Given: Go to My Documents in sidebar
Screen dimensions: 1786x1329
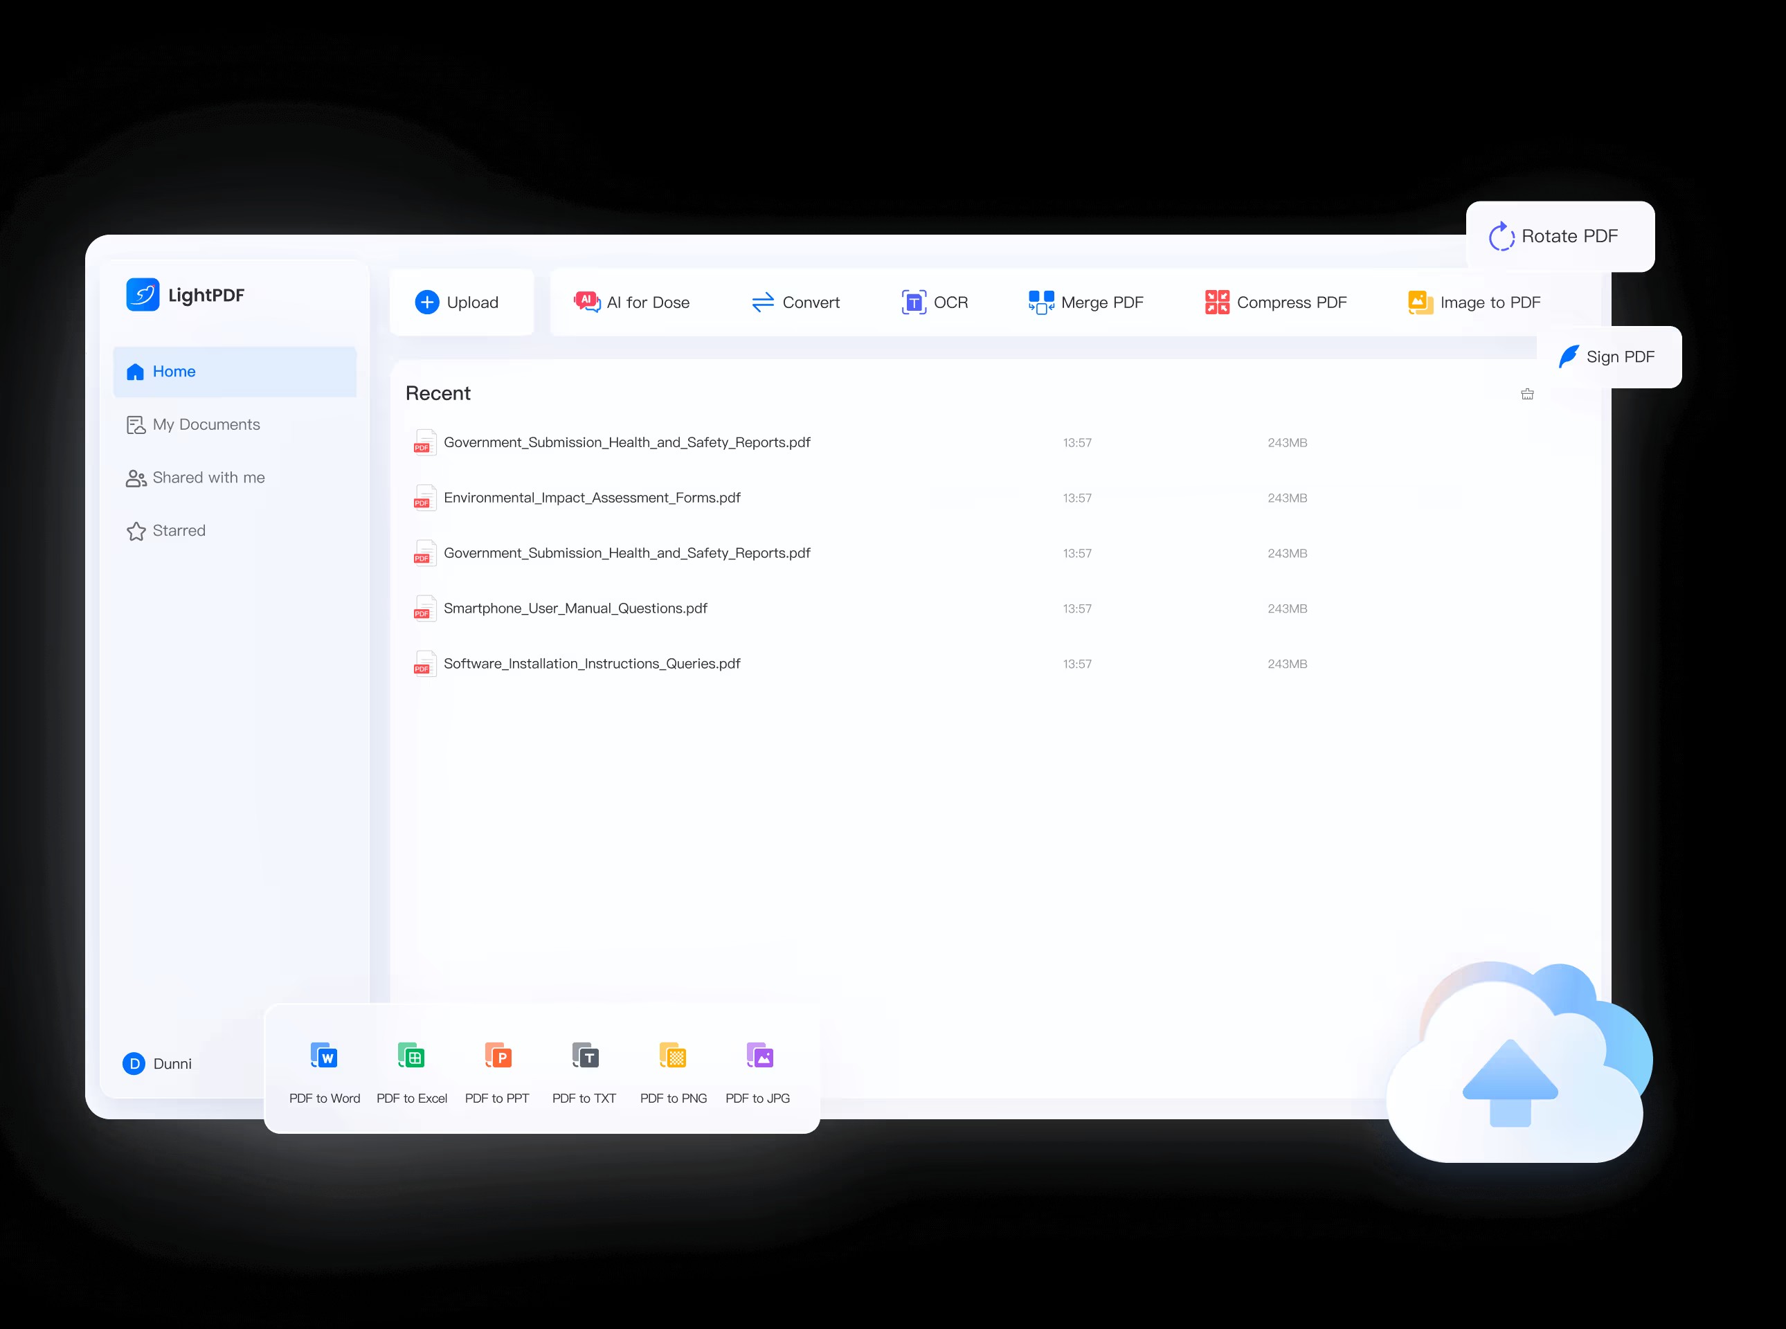Looking at the screenshot, I should click(206, 425).
